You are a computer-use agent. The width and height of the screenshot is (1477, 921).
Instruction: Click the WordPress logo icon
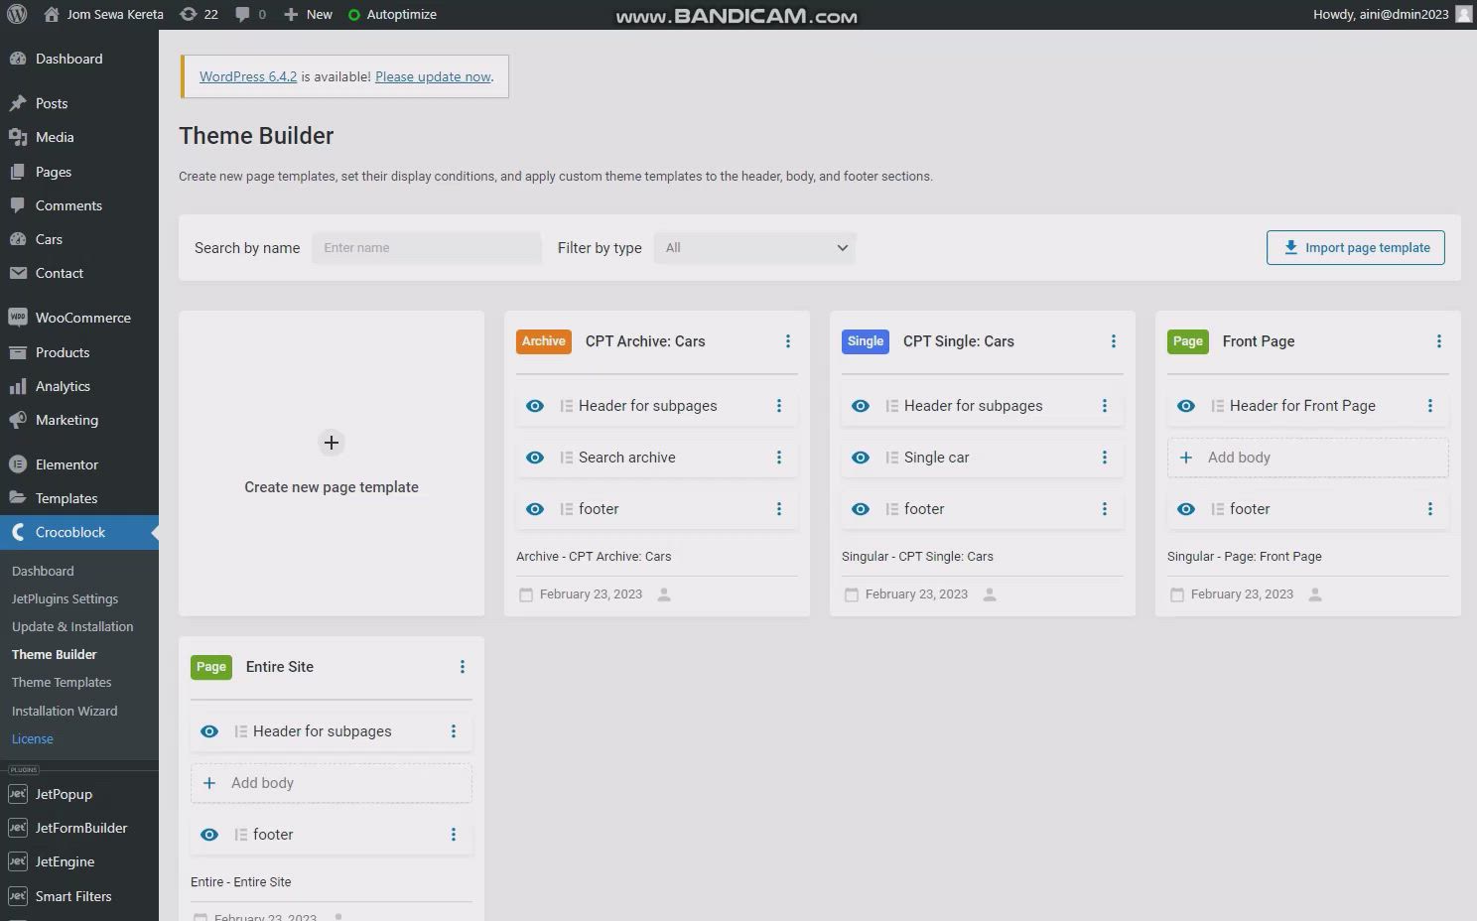(17, 15)
